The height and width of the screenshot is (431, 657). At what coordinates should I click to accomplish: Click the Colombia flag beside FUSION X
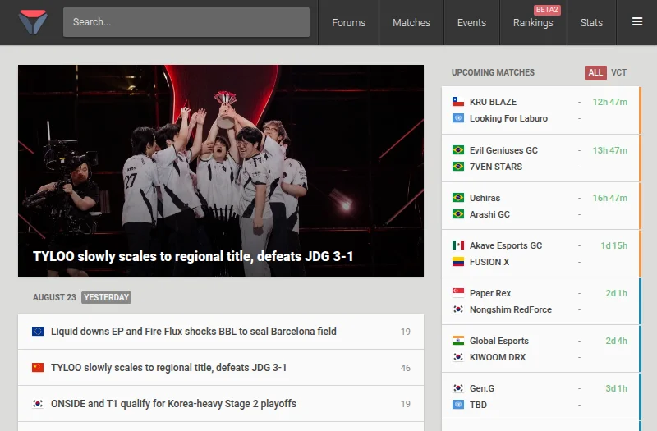click(458, 262)
